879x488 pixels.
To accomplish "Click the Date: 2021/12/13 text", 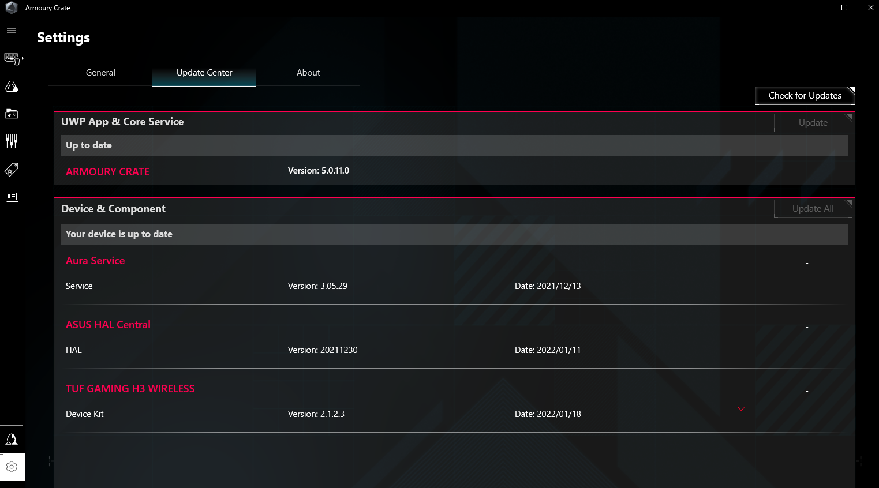I will (x=548, y=286).
